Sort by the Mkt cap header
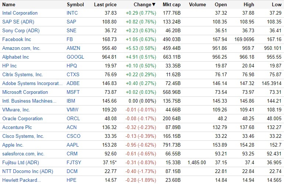 point(171,5)
